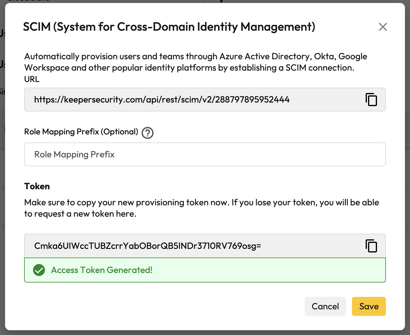Viewport: 410px width, 335px height.
Task: Click the green checkmark success icon
Action: pyautogui.click(x=39, y=270)
